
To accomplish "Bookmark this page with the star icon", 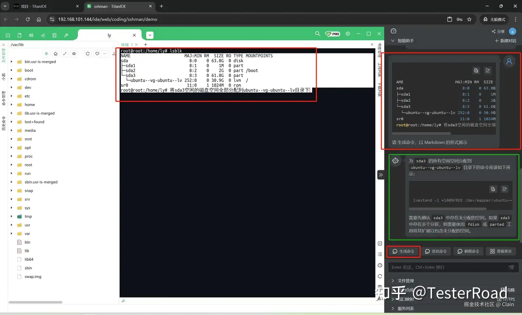I will pos(469,19).
